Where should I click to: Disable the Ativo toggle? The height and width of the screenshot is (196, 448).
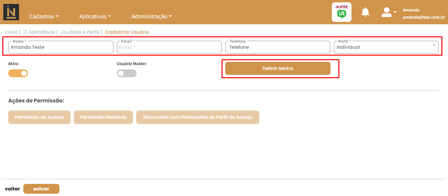coord(18,73)
